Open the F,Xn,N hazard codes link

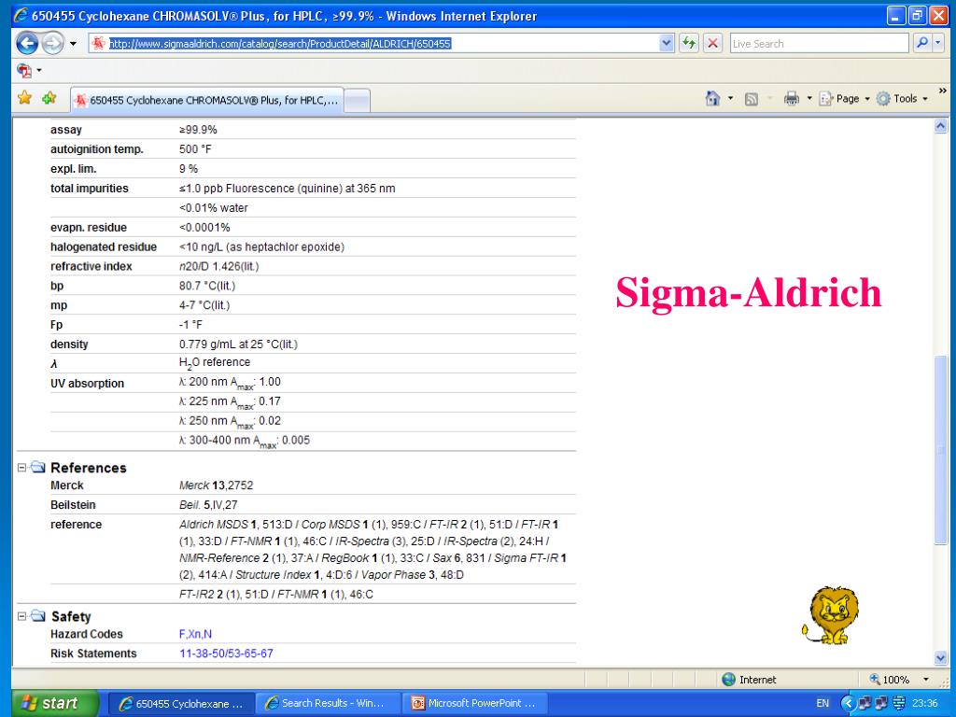coord(196,634)
